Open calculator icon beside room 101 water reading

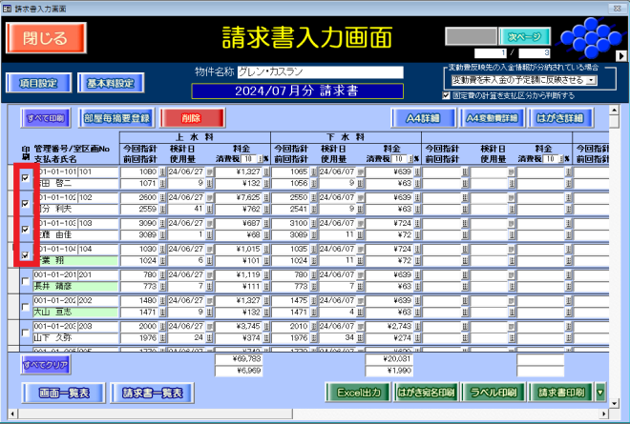click(x=161, y=172)
